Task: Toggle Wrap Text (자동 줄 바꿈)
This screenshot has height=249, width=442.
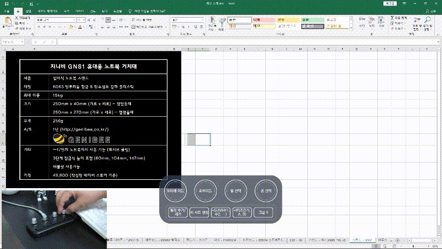Action: 141,20
